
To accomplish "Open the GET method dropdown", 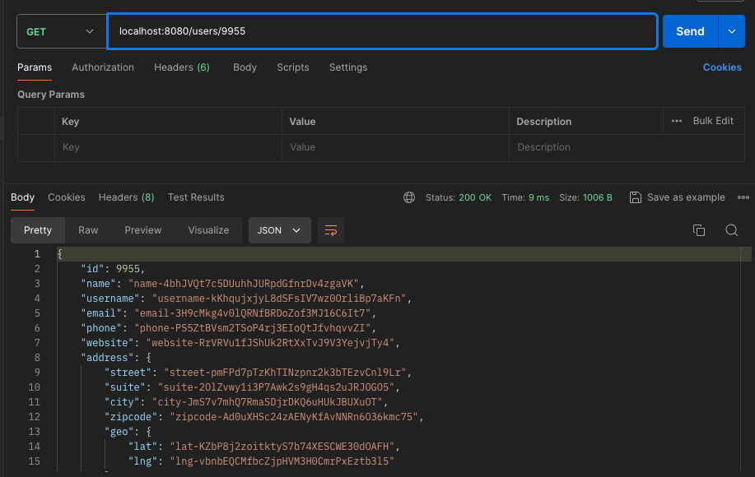I will pos(61,32).
